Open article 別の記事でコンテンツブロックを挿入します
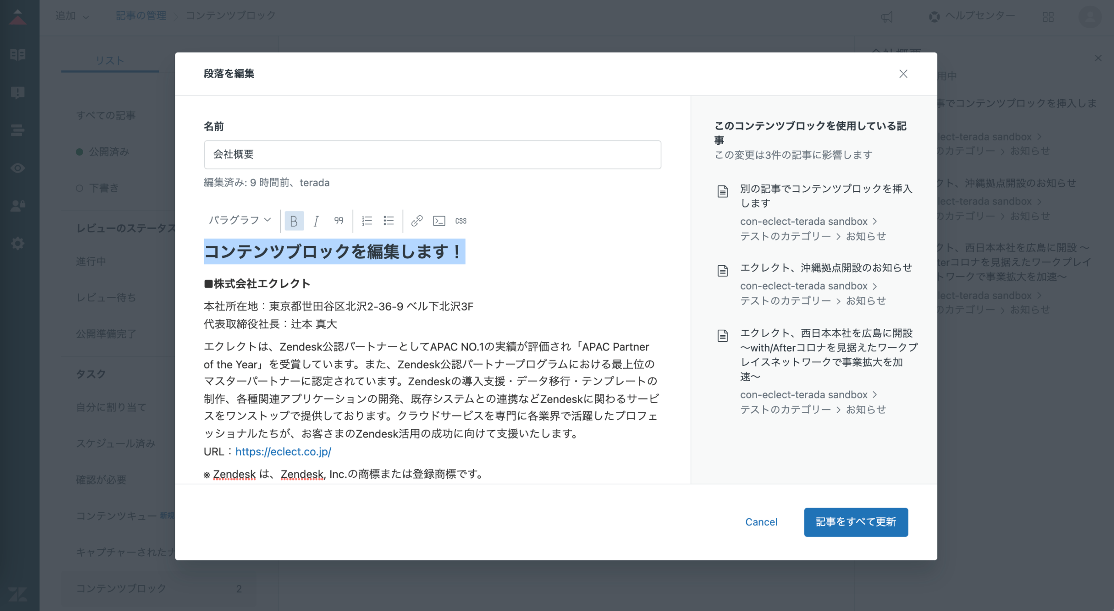The width and height of the screenshot is (1114, 611). pos(826,196)
